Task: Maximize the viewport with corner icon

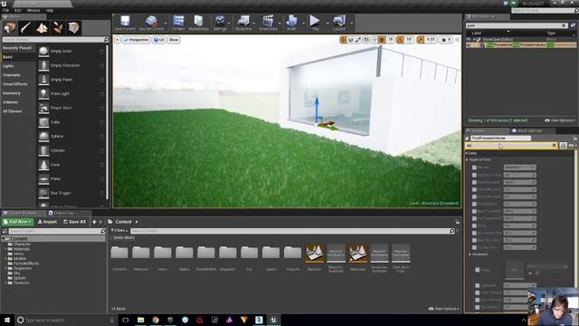Action: (457, 40)
